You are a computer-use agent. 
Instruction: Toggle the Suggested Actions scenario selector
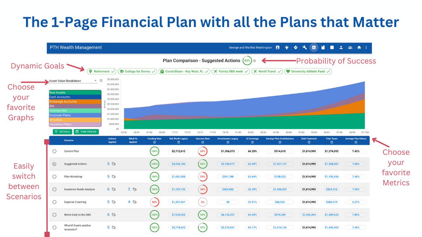coord(54,164)
